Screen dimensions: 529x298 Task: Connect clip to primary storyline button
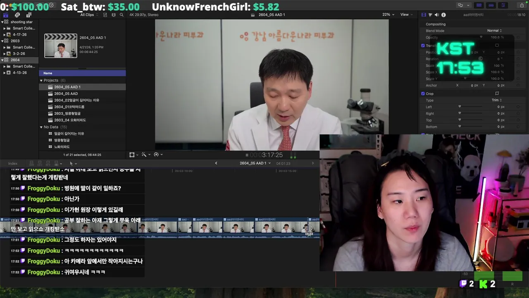point(31,163)
